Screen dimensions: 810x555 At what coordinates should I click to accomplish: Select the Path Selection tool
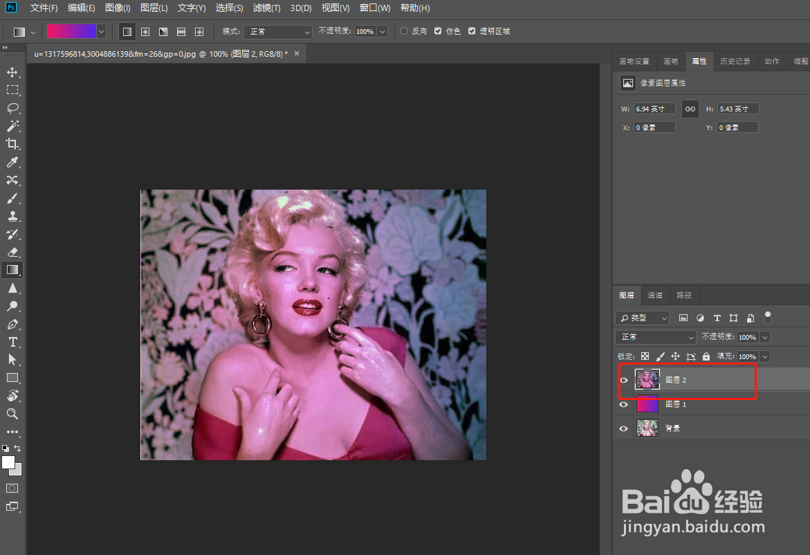12,360
